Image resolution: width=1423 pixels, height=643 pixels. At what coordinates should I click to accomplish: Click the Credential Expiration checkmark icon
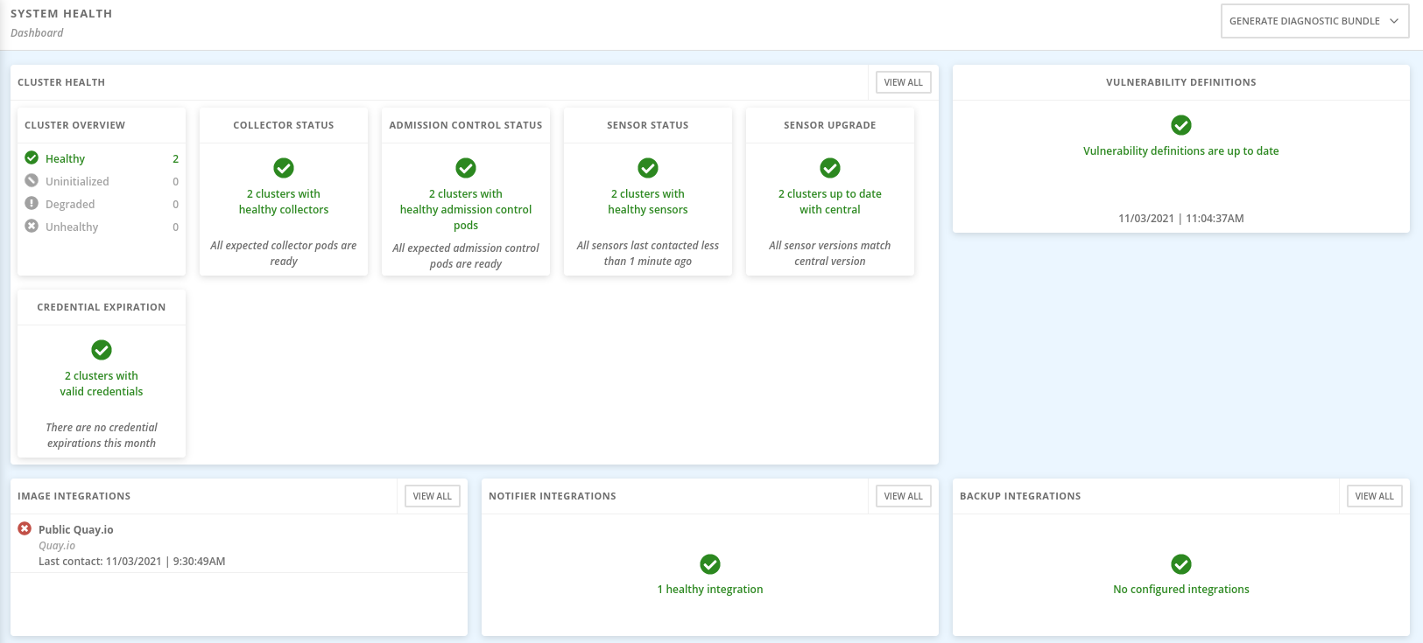click(x=102, y=350)
